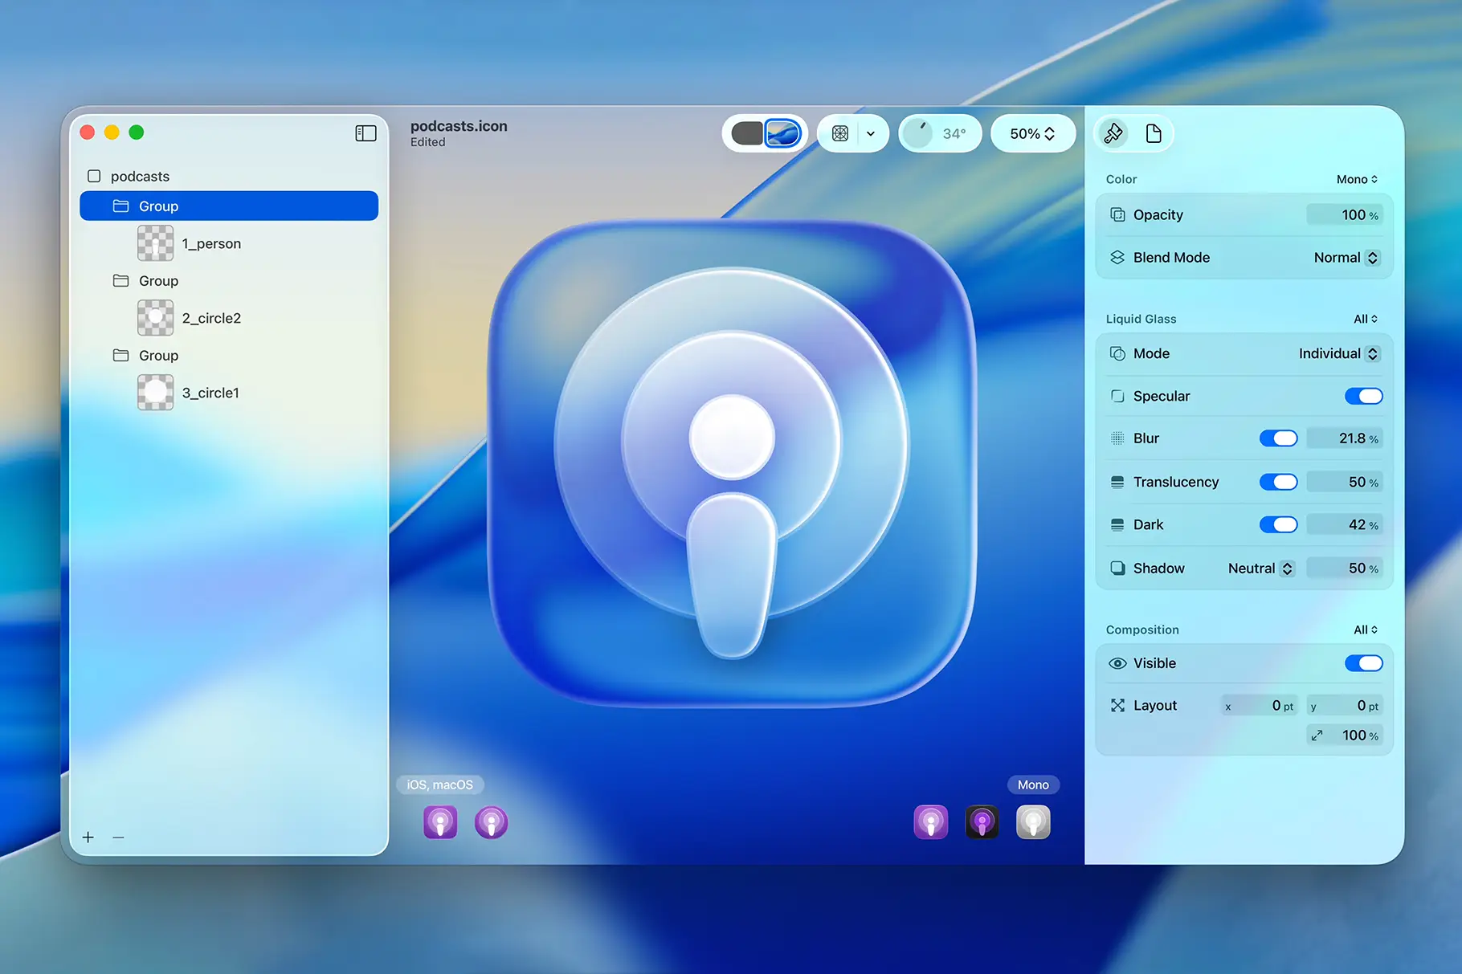Open the Composition All dropdown
The width and height of the screenshot is (1462, 974).
1366,630
